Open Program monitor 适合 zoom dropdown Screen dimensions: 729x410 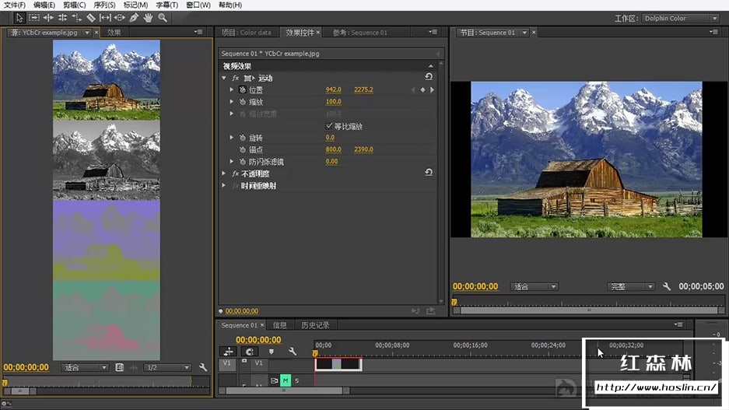point(534,286)
